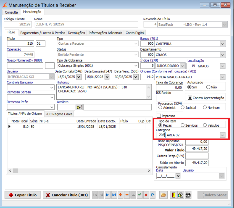Click the next record navigation arrow
Viewport: 234px width, 208px height.
[108, 195]
